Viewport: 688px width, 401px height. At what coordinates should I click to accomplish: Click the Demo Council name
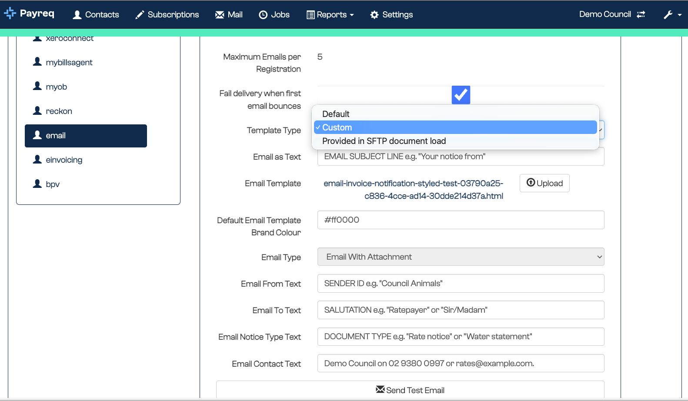point(605,14)
